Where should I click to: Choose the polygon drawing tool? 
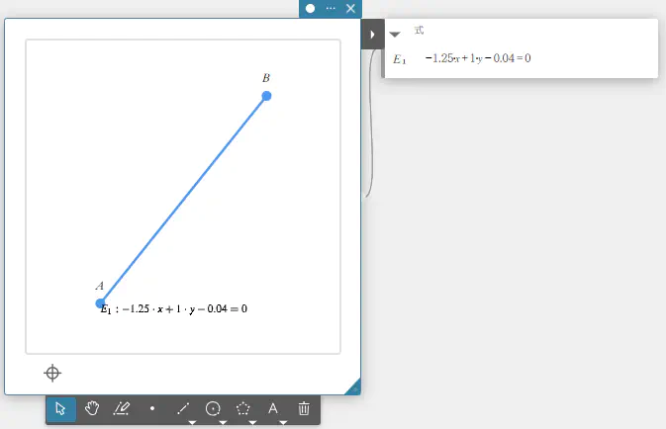tap(243, 407)
